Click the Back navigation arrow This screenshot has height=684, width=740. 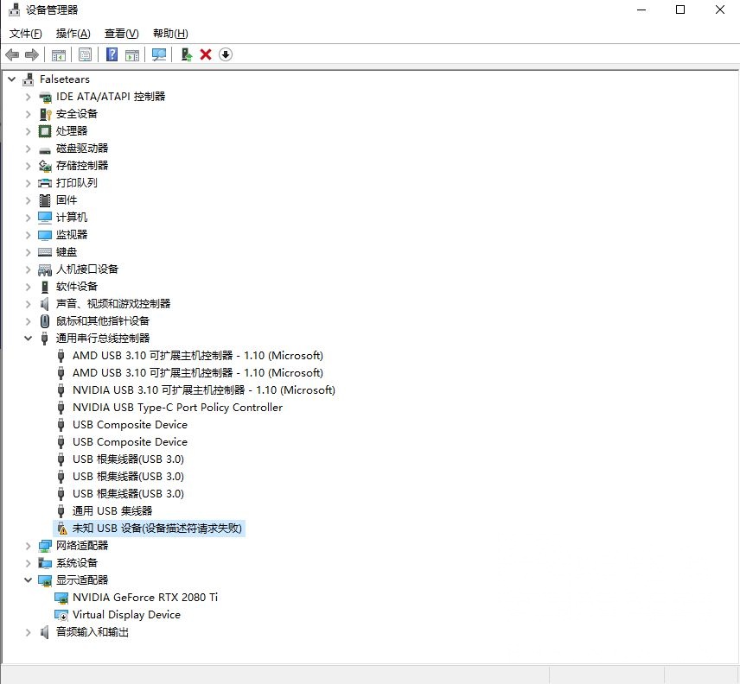[12, 54]
